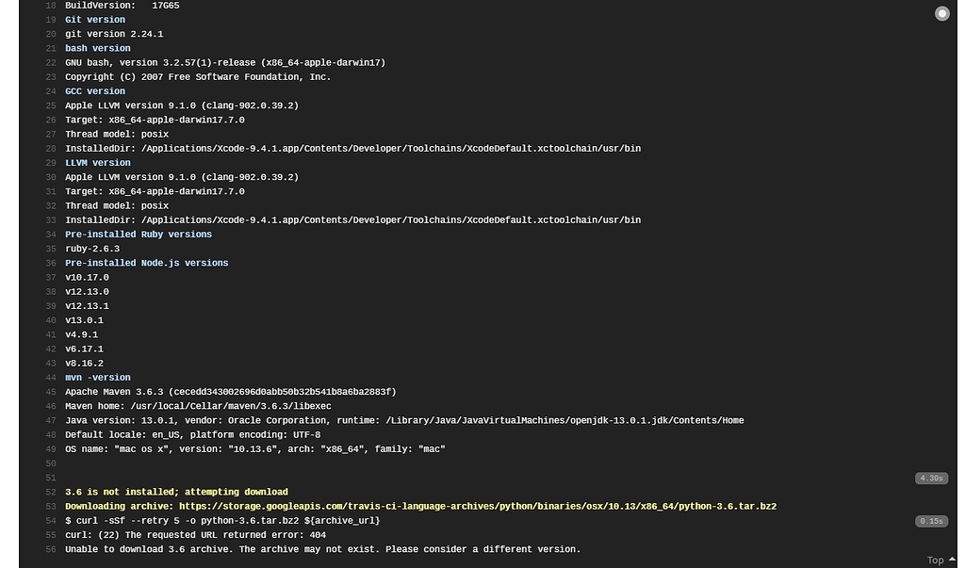Viewport: 965px width, 568px height.
Task: Click the 'Apache Maven 3.6.3' line
Action: click(231, 392)
